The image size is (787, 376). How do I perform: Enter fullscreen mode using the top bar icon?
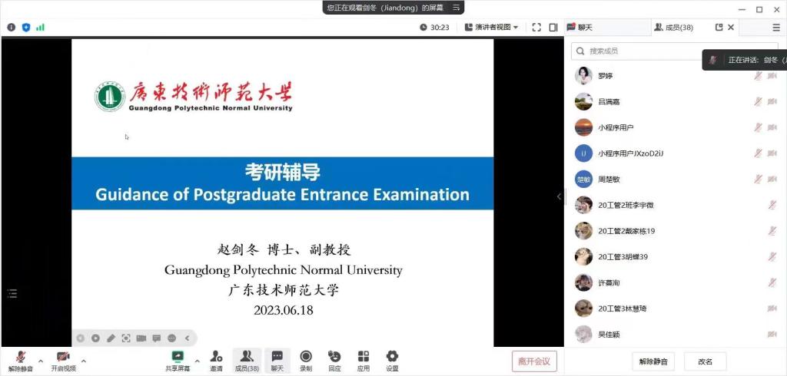tap(536, 27)
